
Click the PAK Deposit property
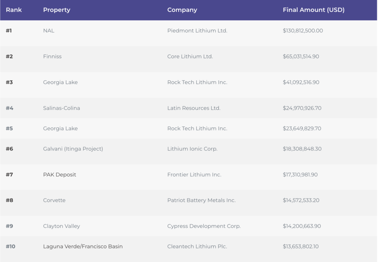click(x=59, y=175)
